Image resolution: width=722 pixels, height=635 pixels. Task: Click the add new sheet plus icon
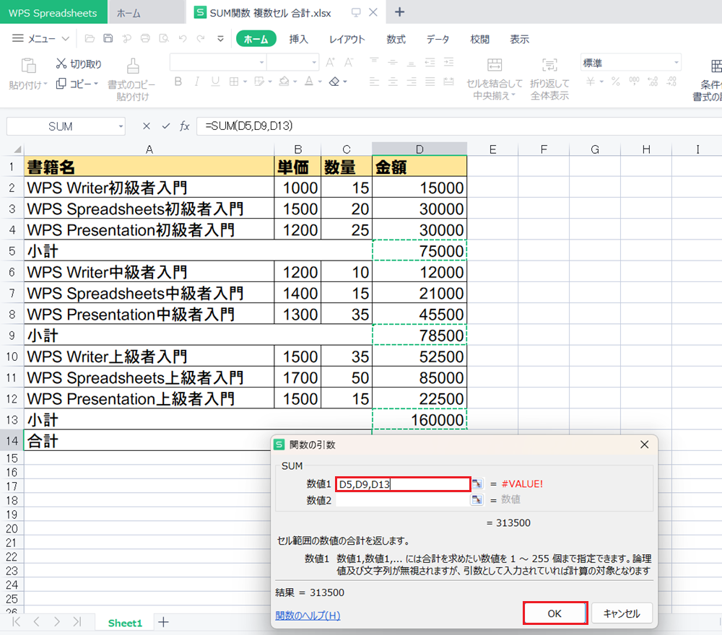click(x=163, y=623)
